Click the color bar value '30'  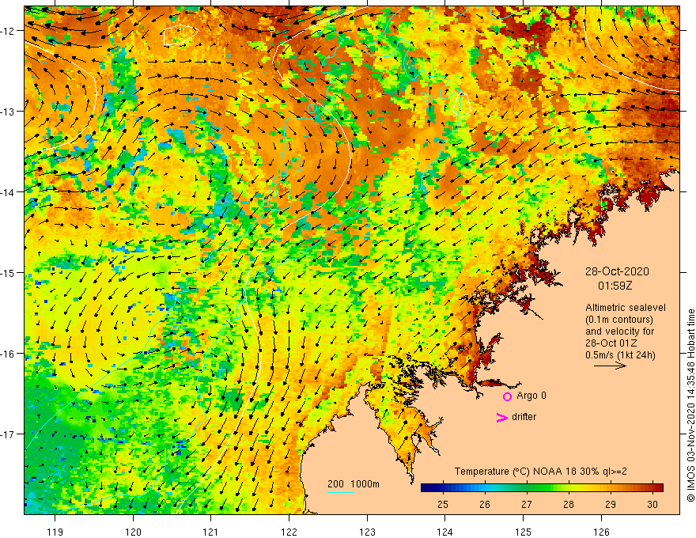point(652,504)
